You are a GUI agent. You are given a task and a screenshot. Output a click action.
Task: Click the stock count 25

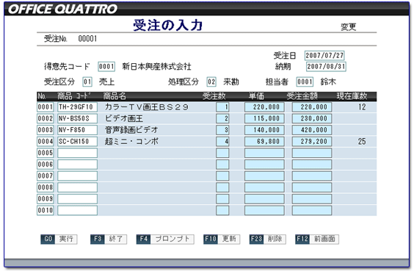click(362, 142)
